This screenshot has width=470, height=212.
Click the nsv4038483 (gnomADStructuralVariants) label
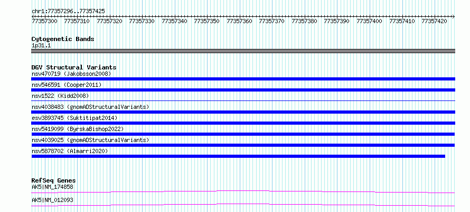[x=90, y=107]
